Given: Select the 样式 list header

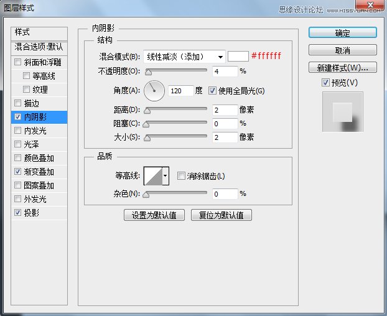Looking at the screenshot, I should [39, 34].
